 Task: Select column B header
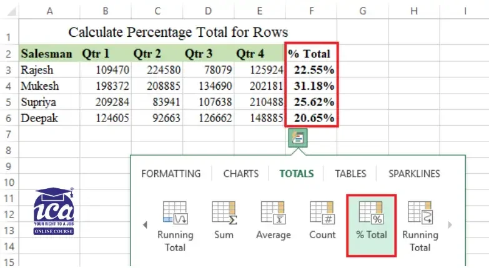(x=106, y=11)
